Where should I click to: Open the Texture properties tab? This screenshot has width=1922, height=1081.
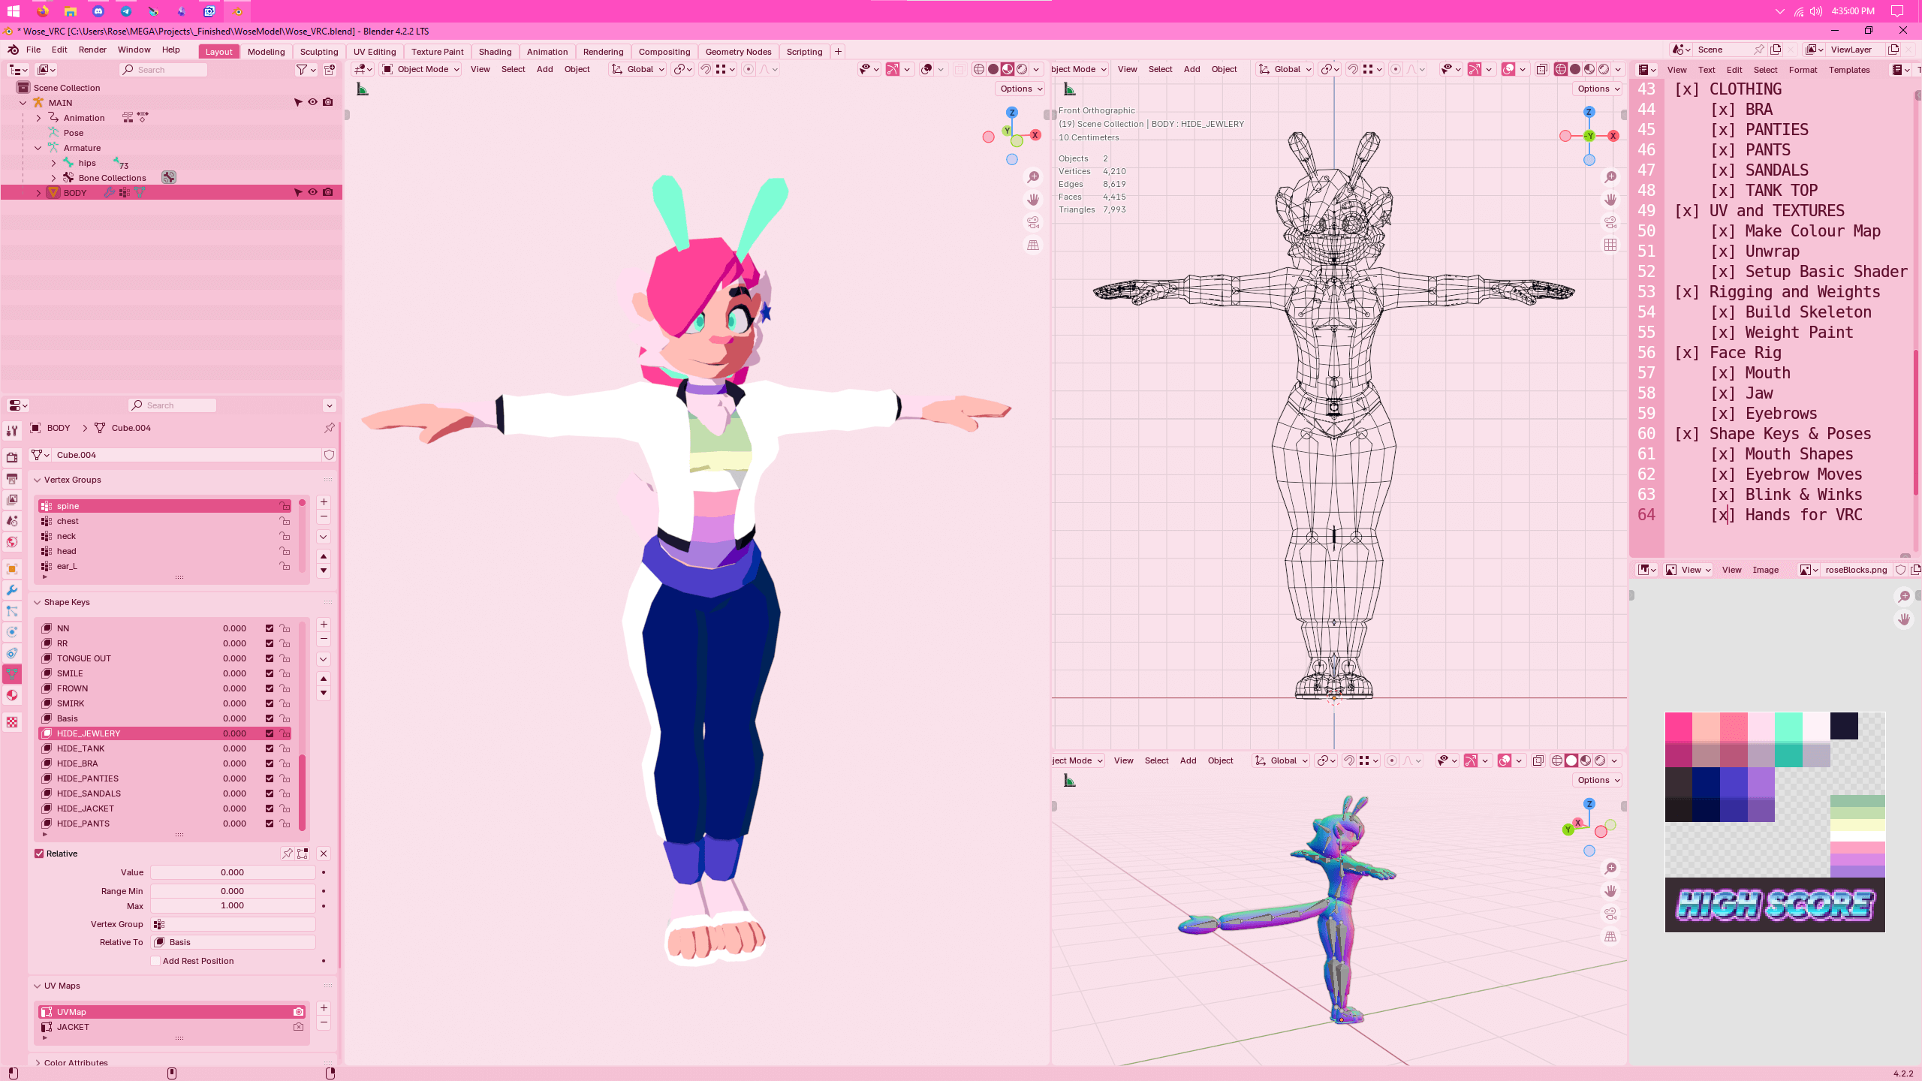(x=12, y=722)
